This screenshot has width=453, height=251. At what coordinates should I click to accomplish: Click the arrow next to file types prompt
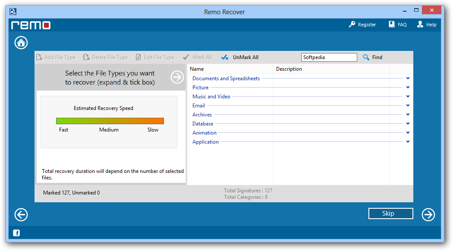(x=177, y=77)
